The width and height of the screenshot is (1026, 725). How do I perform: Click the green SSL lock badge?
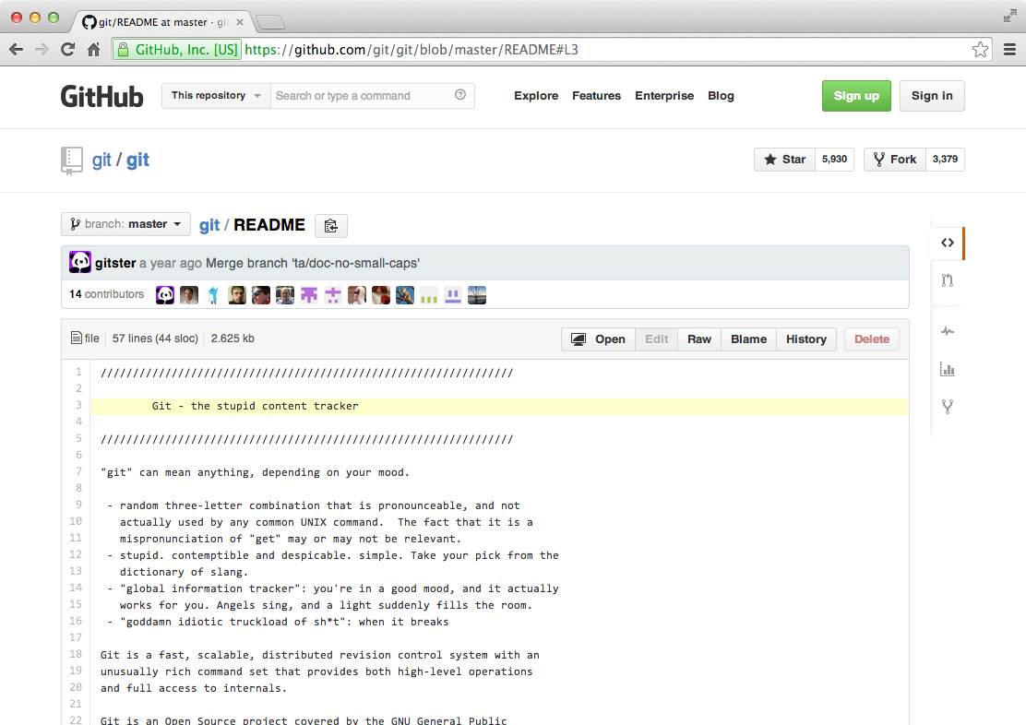point(176,50)
